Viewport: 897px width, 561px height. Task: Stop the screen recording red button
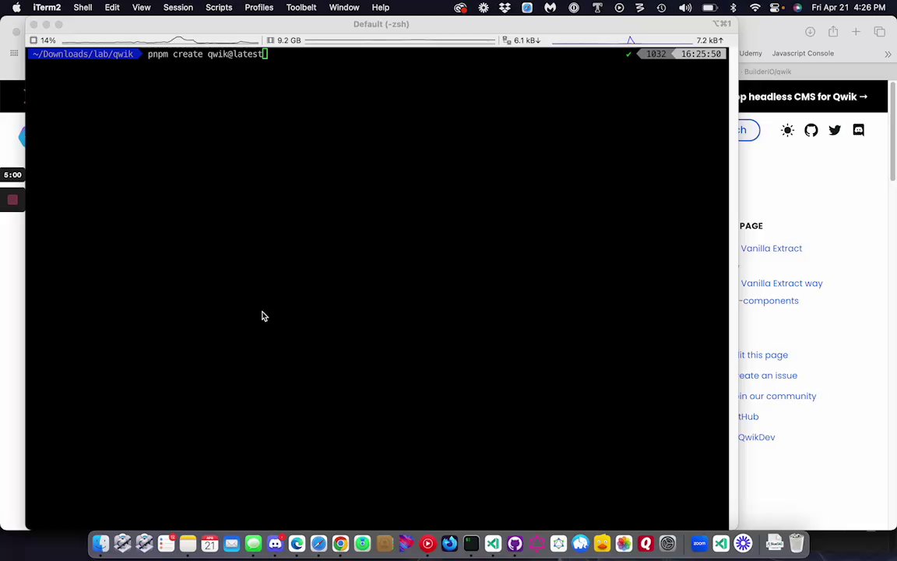click(x=12, y=199)
